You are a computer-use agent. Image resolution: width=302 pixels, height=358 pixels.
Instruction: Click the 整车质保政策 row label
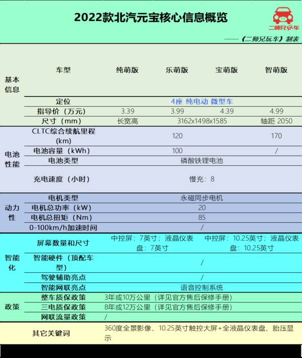click(63, 297)
